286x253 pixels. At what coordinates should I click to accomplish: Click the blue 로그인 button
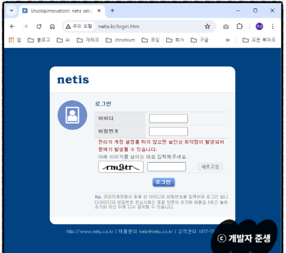[x=163, y=182]
